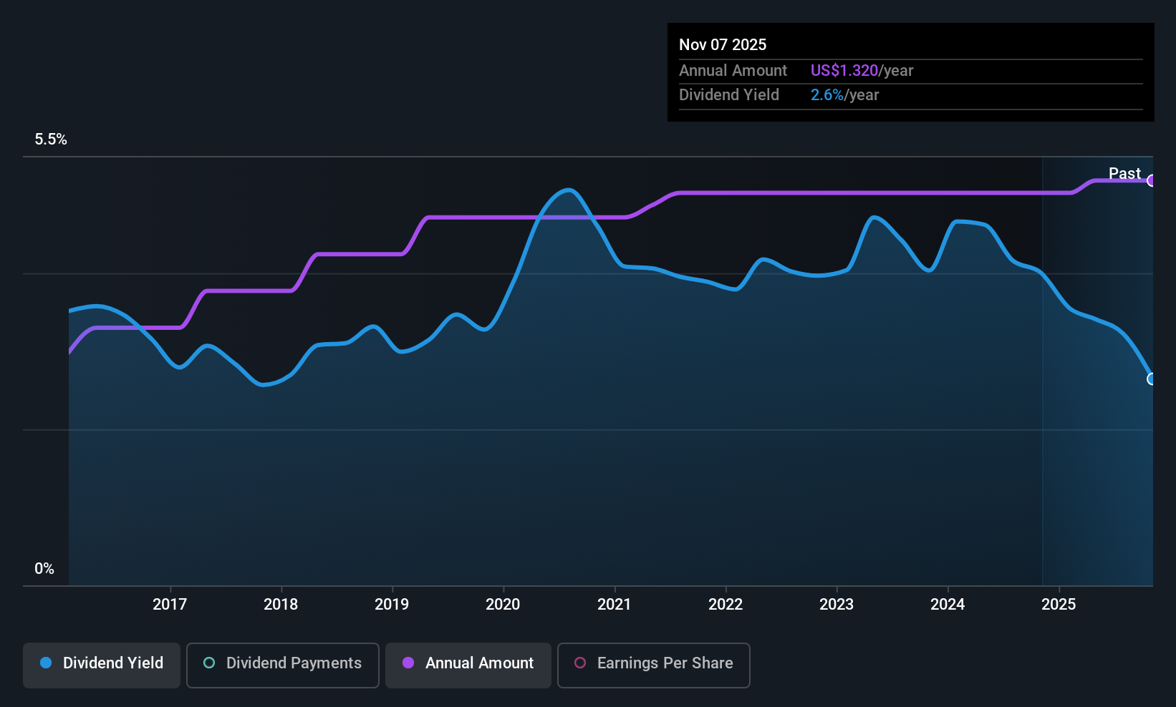Click the 2020 axis label
Image resolution: width=1176 pixels, height=707 pixels.
click(x=503, y=604)
